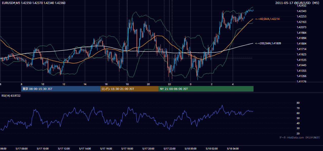Click the 5/17 16:00 time label
This screenshot has width=323, height=151.
[x=106, y=149]
